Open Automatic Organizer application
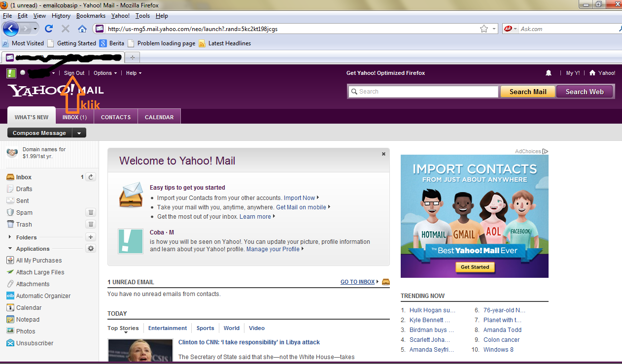 (38, 296)
